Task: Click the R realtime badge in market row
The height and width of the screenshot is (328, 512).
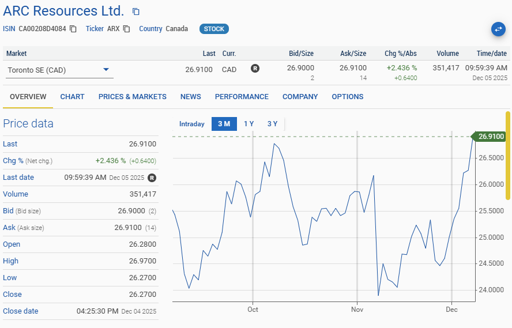Action: (x=255, y=68)
